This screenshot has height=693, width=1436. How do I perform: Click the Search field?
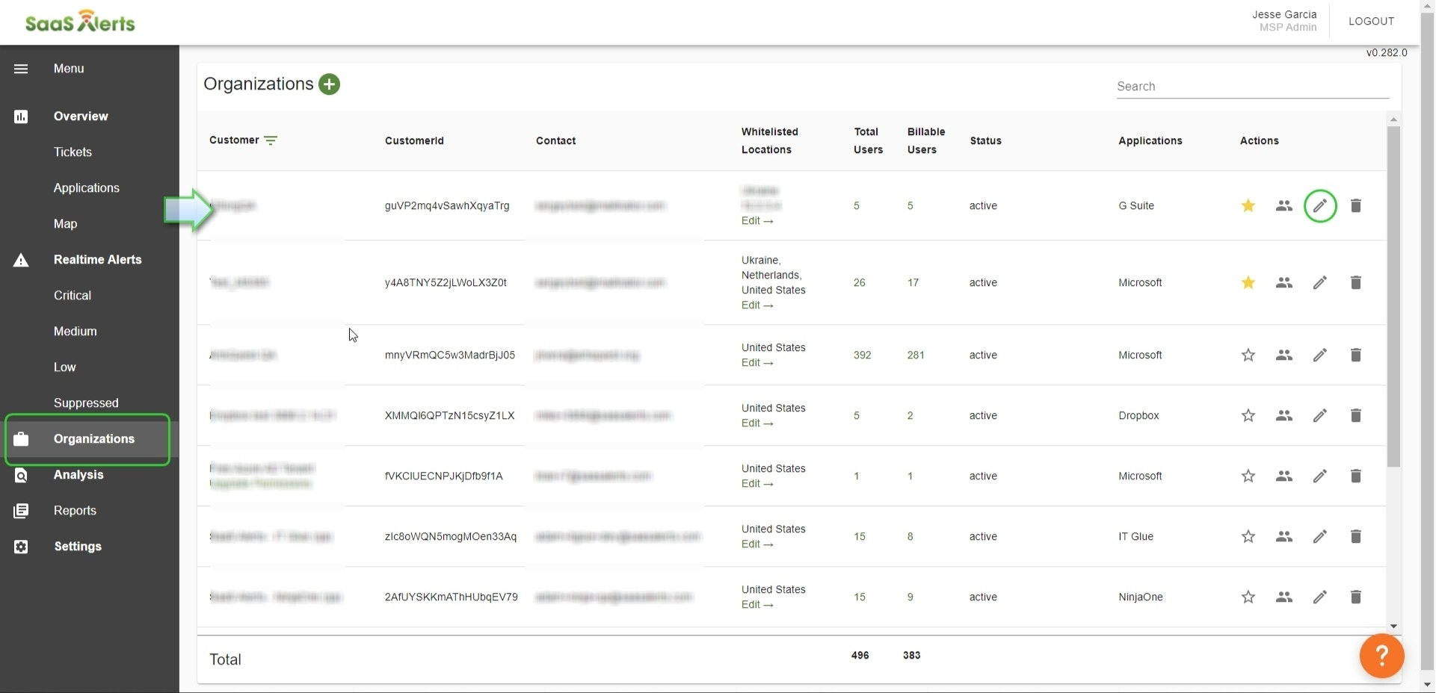[1252, 87]
